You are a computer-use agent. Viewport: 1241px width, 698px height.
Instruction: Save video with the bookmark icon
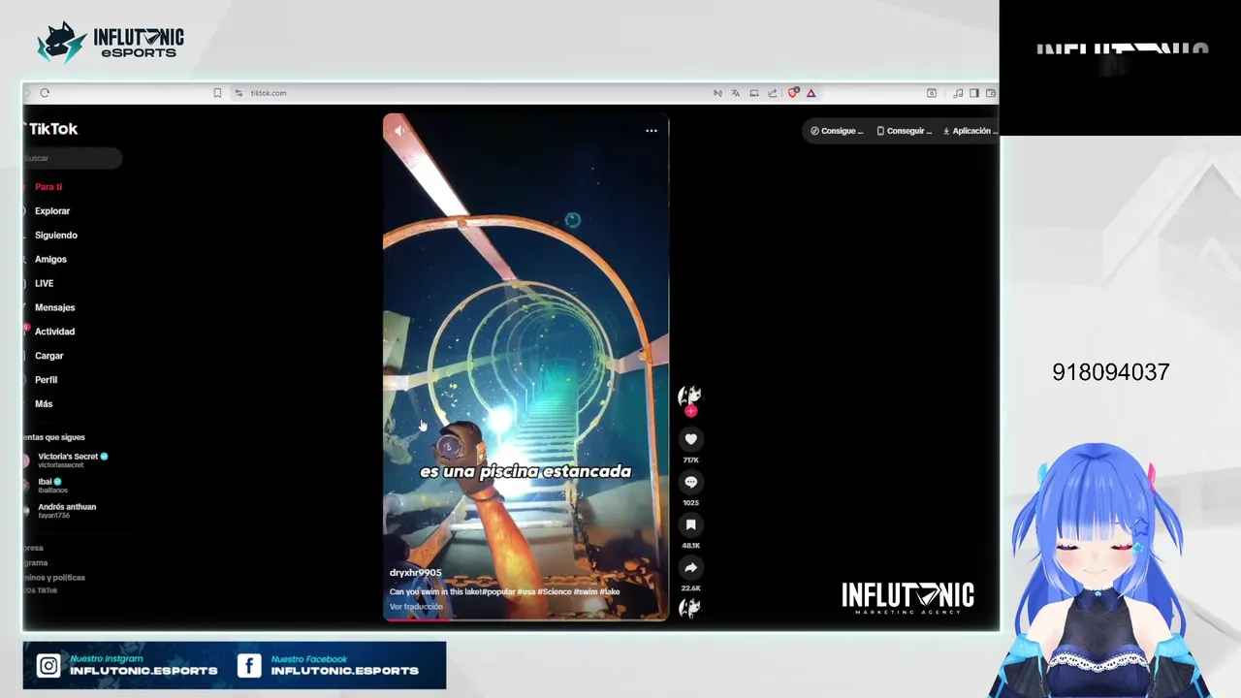[x=690, y=524]
